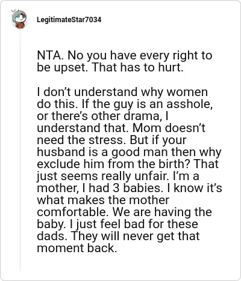This screenshot has width=241, height=281.
Task: Click the line 'husband is a good man then why'
Action: (129, 152)
